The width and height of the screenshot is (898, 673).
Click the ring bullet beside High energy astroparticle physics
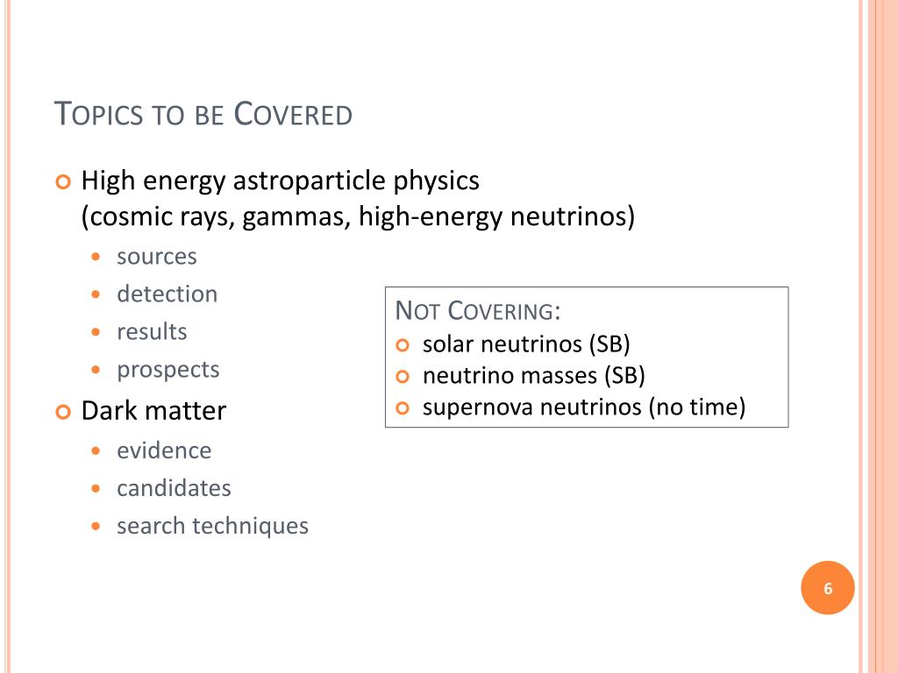pyautogui.click(x=63, y=182)
